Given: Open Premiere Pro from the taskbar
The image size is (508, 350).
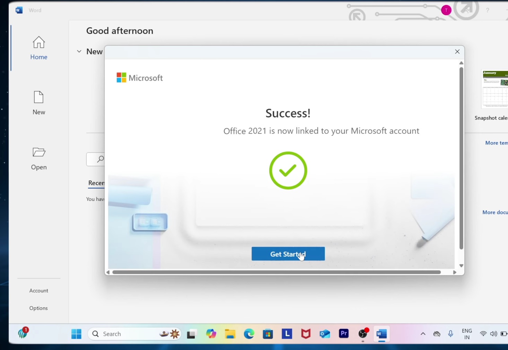Looking at the screenshot, I should (344, 334).
